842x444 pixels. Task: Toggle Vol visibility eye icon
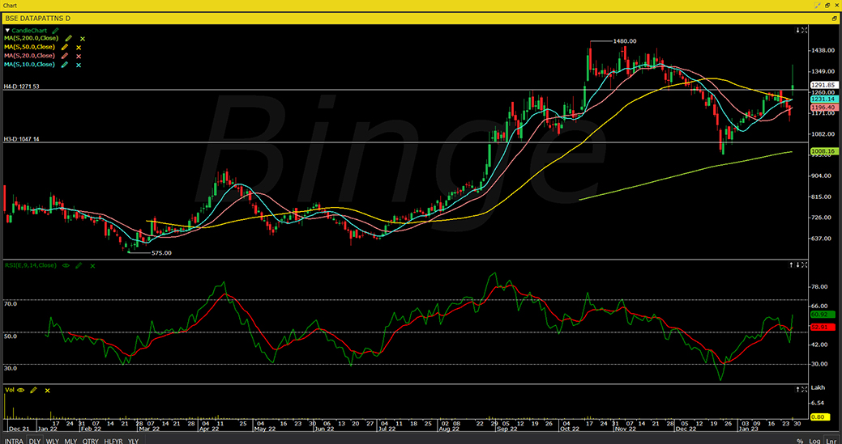pyautogui.click(x=20, y=391)
